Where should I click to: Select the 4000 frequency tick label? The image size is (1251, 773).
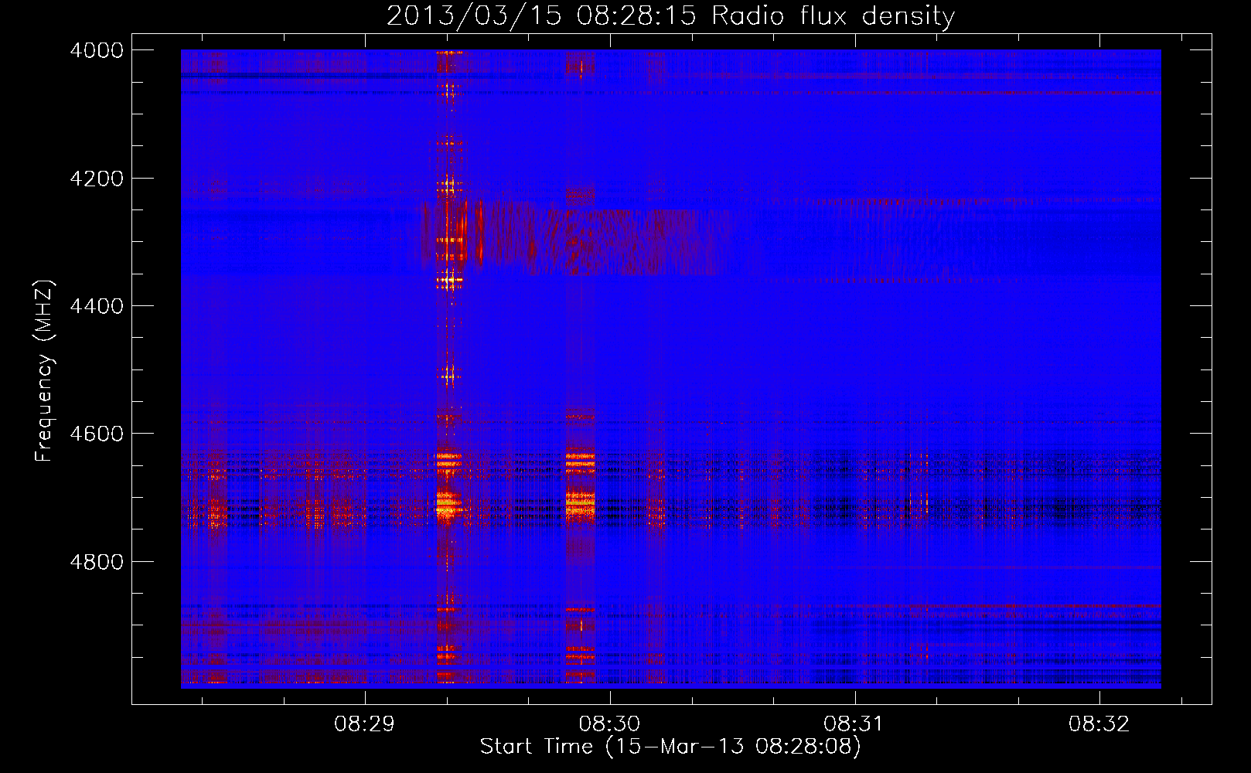click(x=97, y=50)
